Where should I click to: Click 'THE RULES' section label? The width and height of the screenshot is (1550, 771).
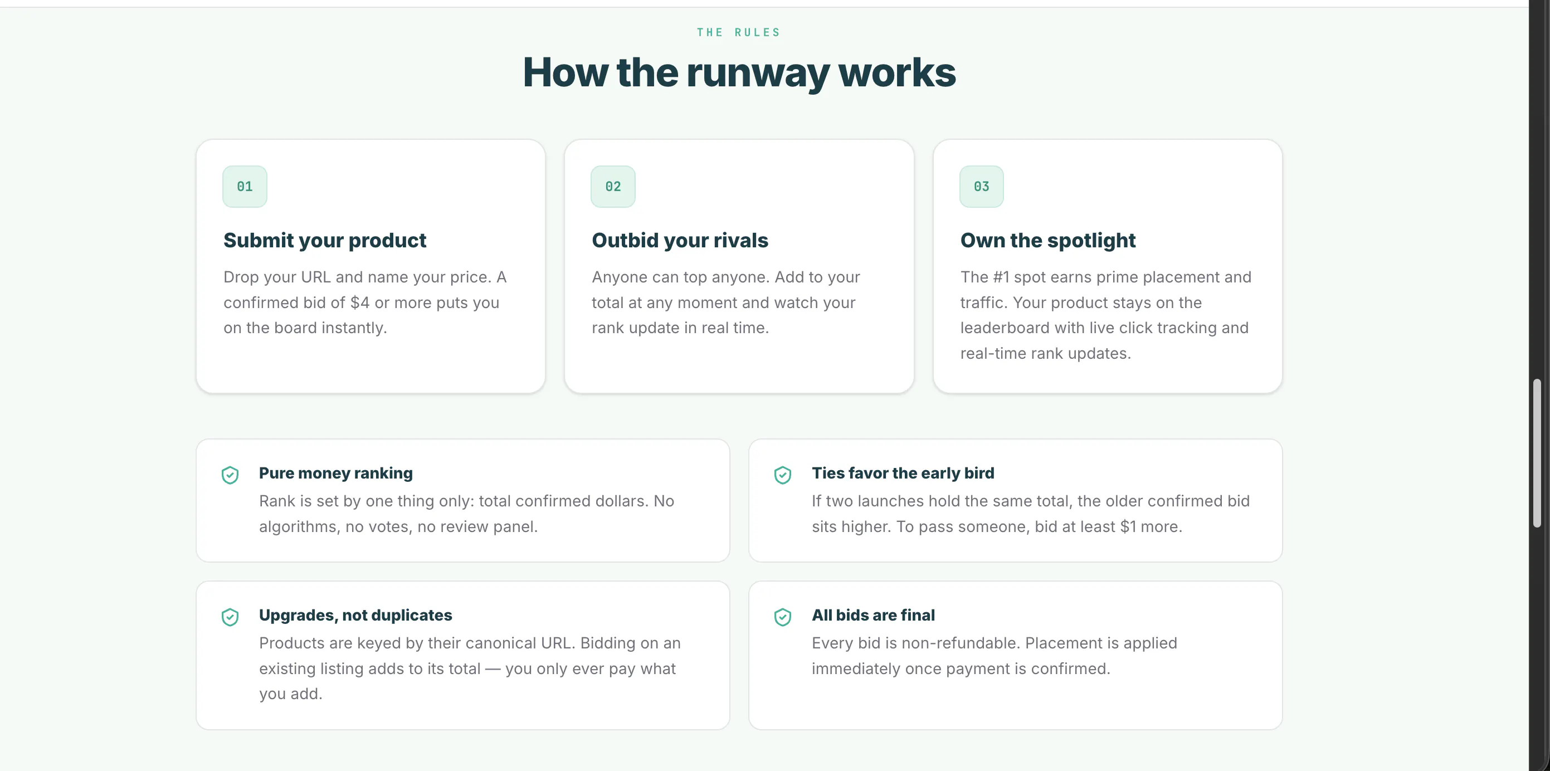click(738, 32)
